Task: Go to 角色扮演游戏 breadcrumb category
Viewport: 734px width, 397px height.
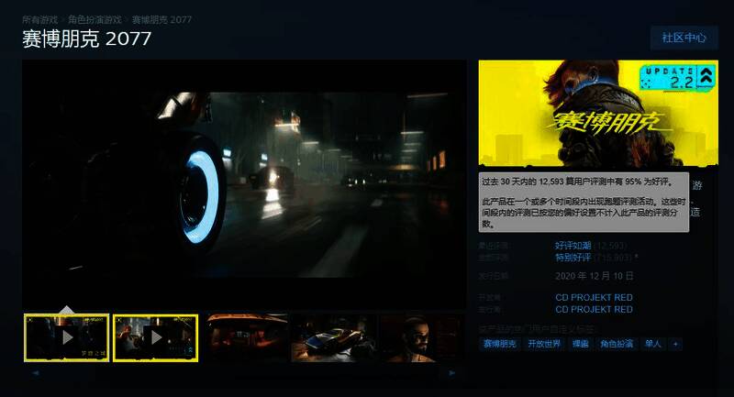Action: click(x=95, y=18)
